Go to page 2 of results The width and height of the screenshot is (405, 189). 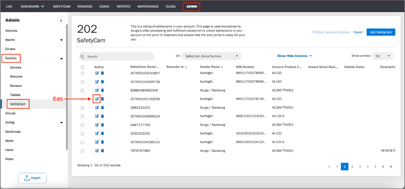tap(352, 166)
